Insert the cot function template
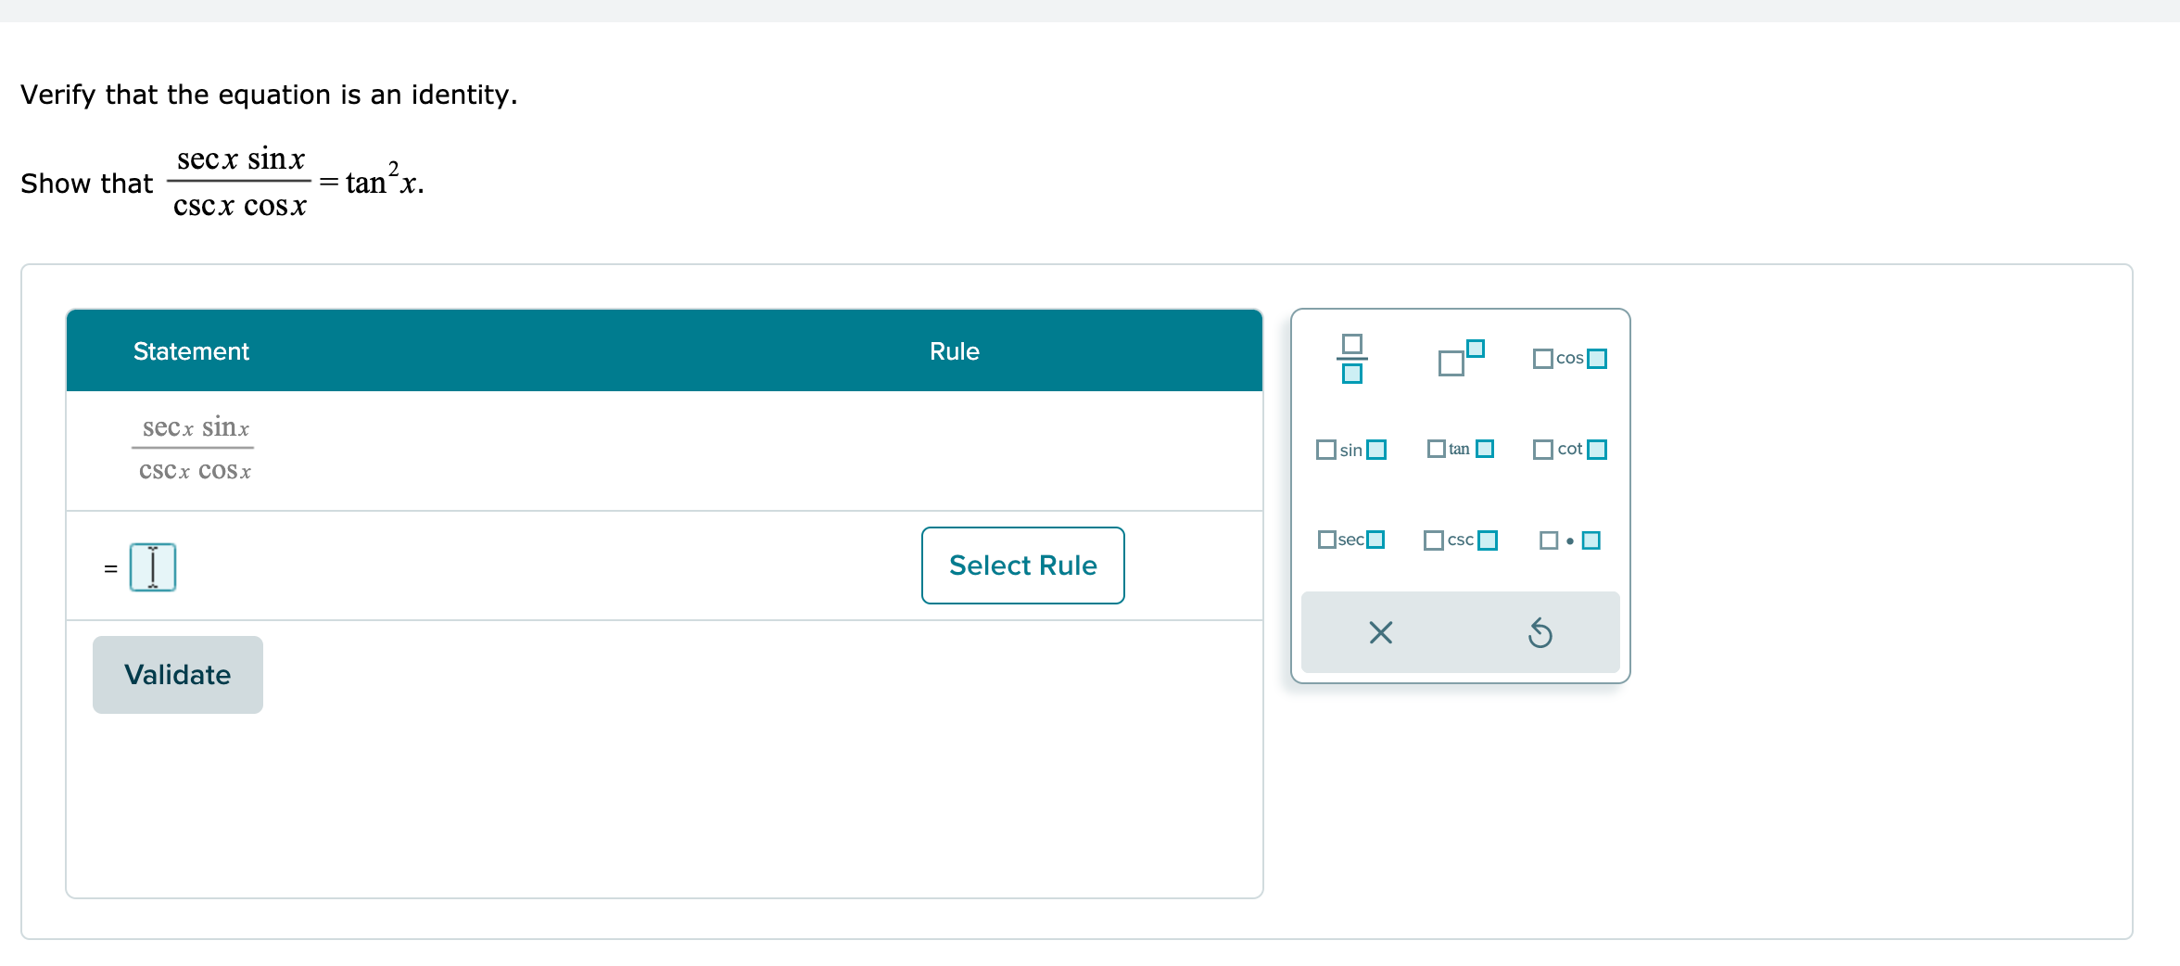 coord(1569,449)
